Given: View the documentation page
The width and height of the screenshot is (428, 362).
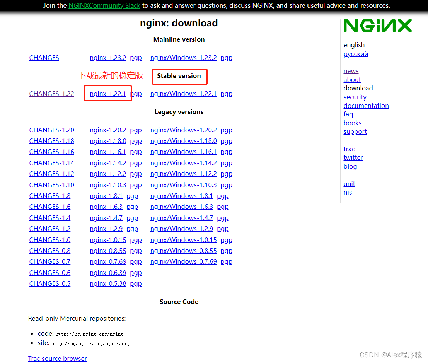Looking at the screenshot, I should [x=366, y=106].
